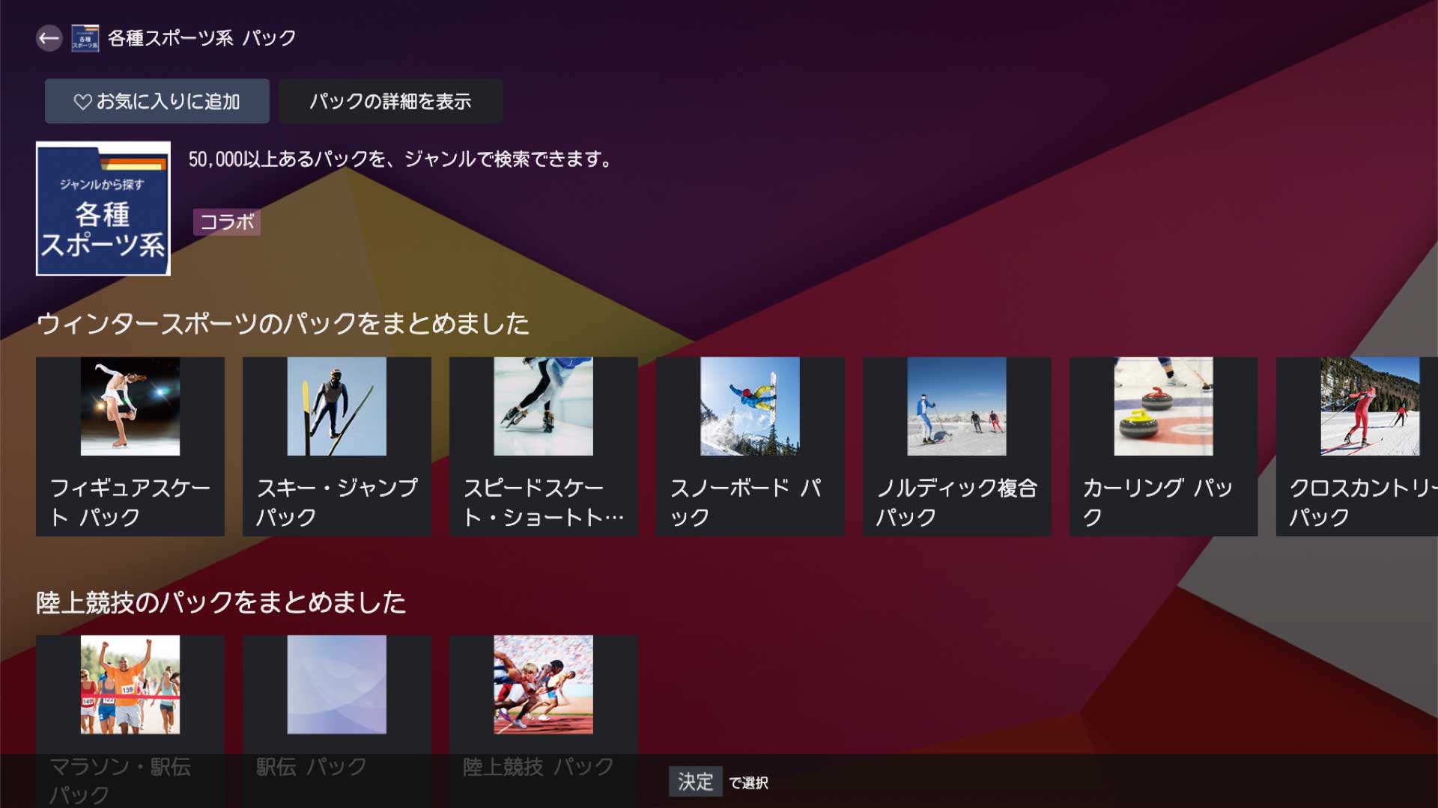
Task: Choose the ノルディック複合 パック tile
Action: 957,446
